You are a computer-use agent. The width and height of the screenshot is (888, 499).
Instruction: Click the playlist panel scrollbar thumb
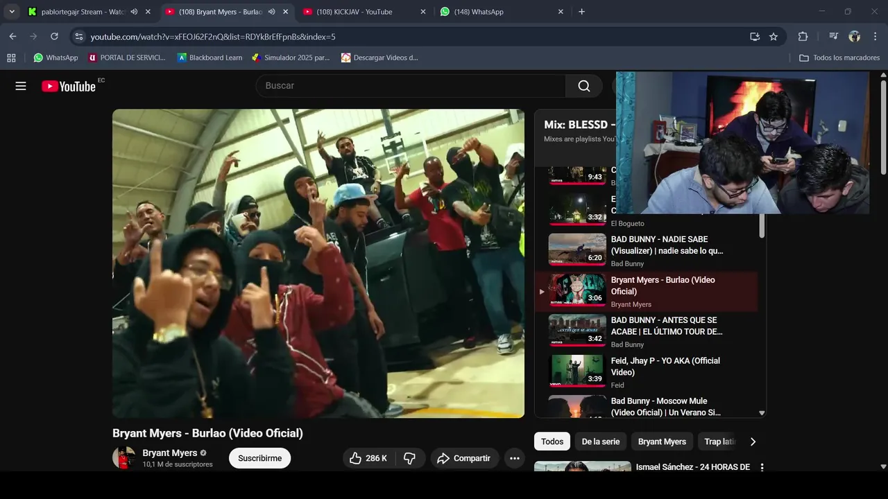(x=762, y=225)
